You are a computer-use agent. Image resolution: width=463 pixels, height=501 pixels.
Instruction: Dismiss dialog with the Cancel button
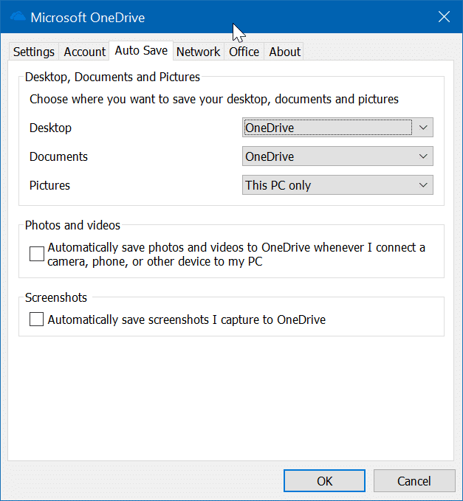414,481
